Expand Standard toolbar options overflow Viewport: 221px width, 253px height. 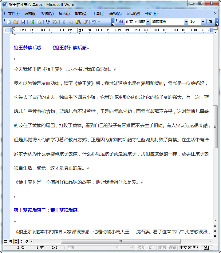tap(112, 22)
